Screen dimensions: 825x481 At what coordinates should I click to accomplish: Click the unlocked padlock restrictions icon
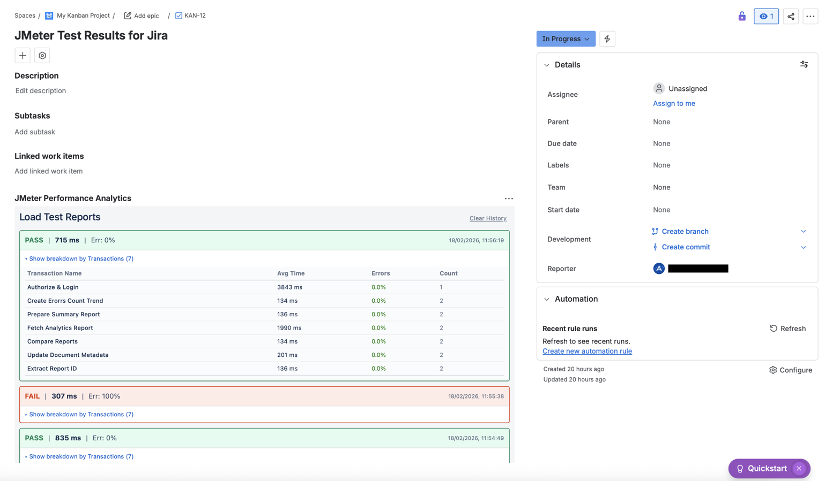[742, 16]
